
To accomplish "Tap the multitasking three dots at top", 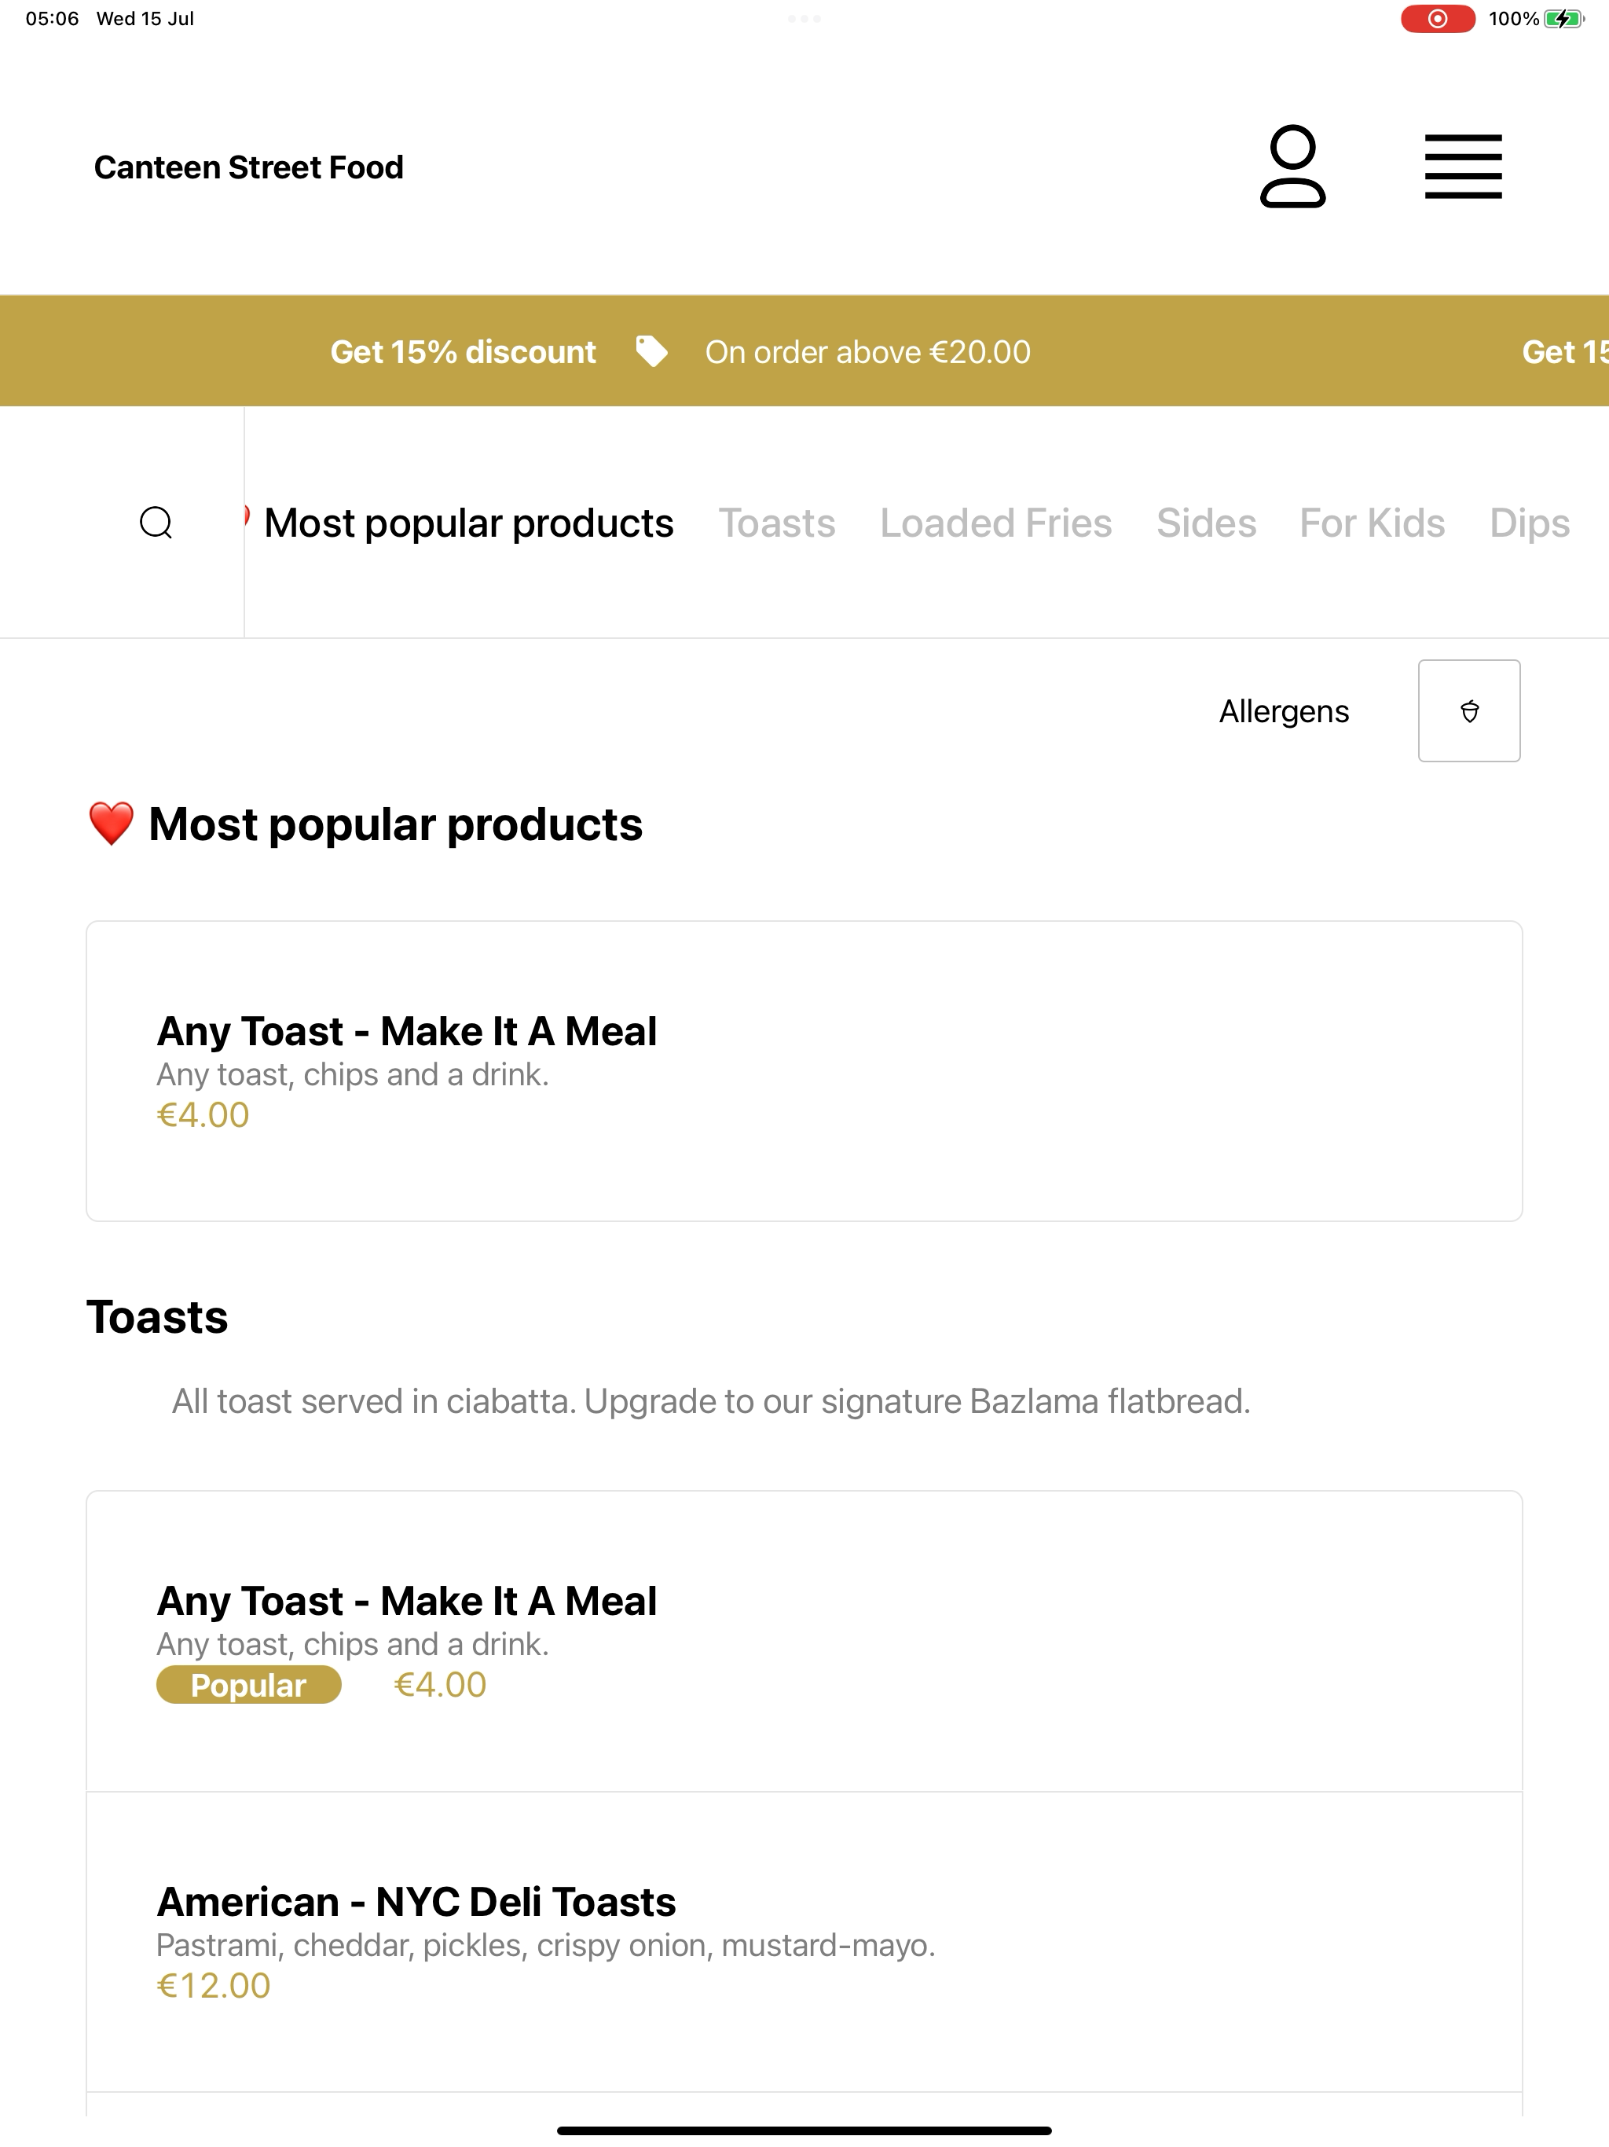I will [804, 18].
